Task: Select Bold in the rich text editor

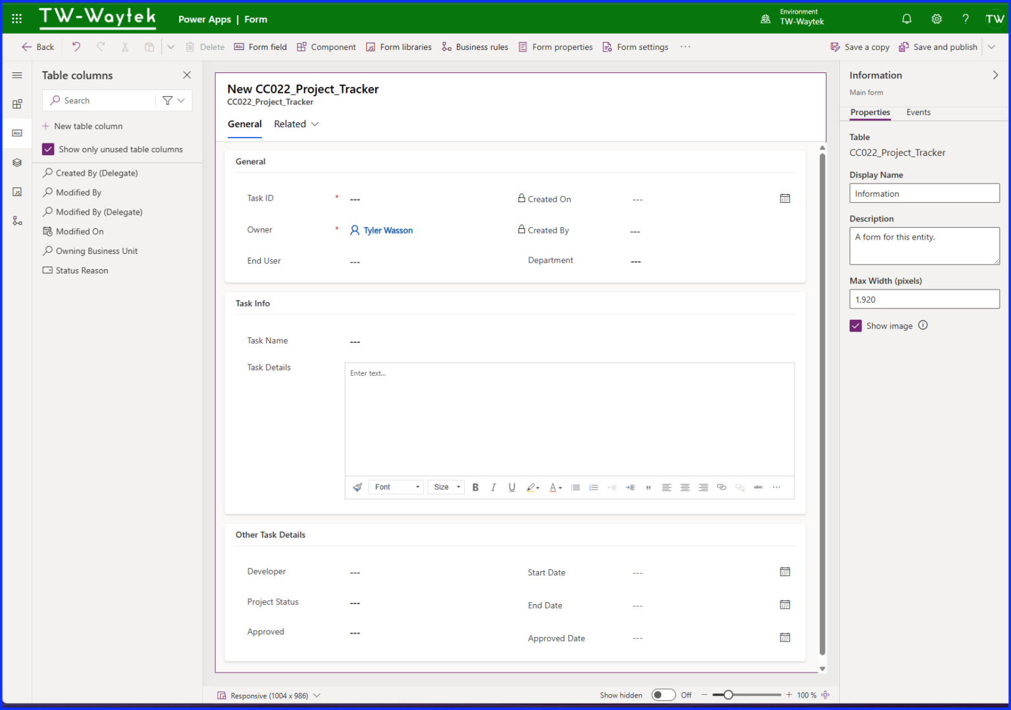Action: 475,487
